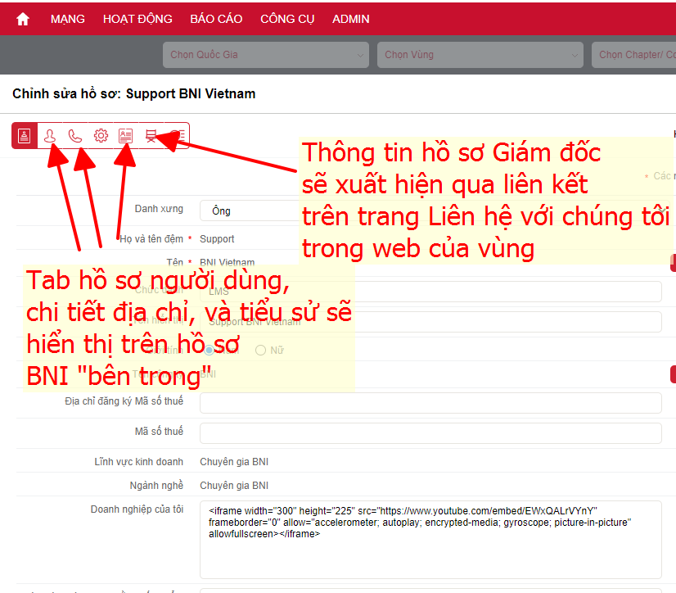Image resolution: width=676 pixels, height=593 pixels.
Task: Click the Địa chỉ đăng ký Mã số thuế field
Action: point(430,403)
